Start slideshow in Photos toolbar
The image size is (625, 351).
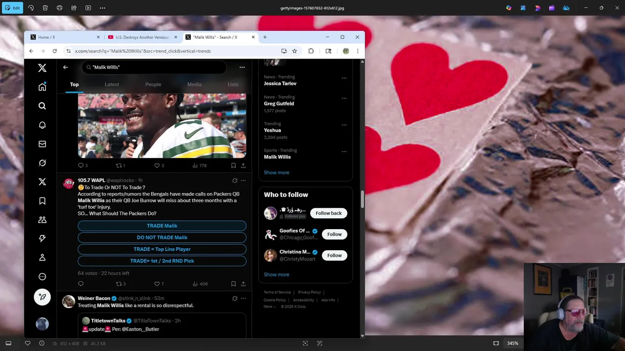click(x=88, y=8)
